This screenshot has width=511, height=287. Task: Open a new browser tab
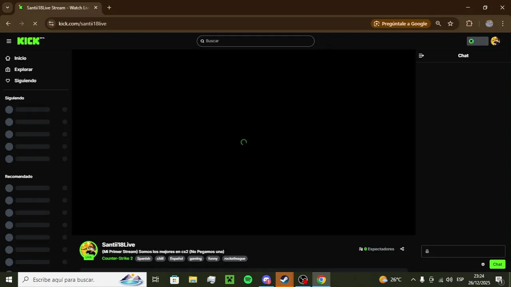109,8
